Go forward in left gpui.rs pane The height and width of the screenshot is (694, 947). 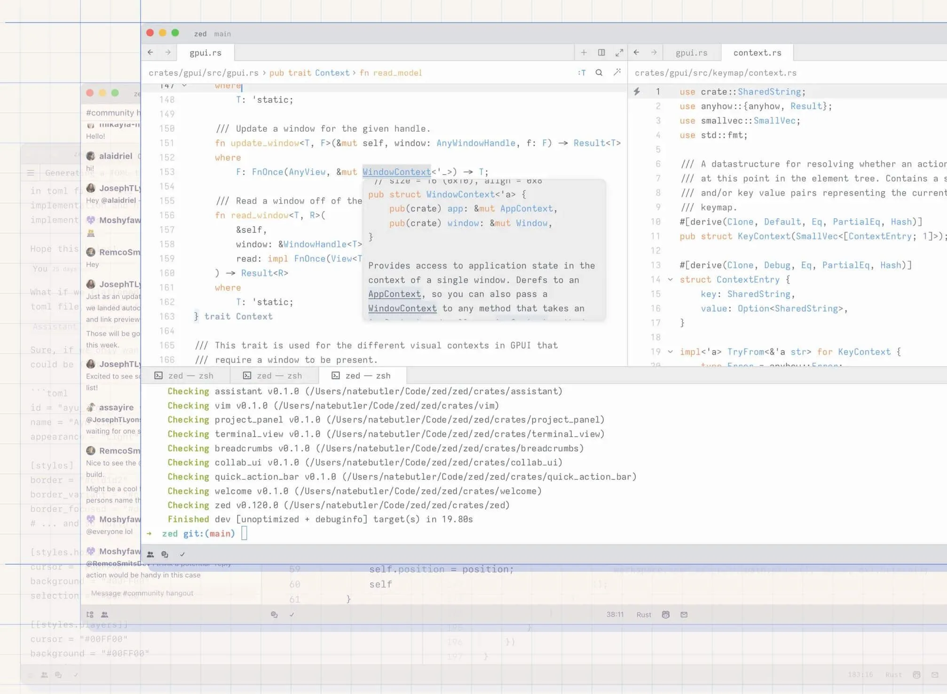tap(168, 52)
